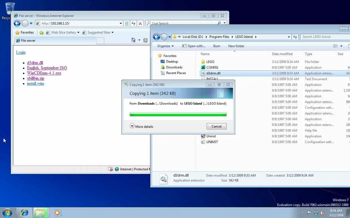350x218 pixels.
Task: Expand Home button dropdown arrow in IE
Action: tap(139, 40)
